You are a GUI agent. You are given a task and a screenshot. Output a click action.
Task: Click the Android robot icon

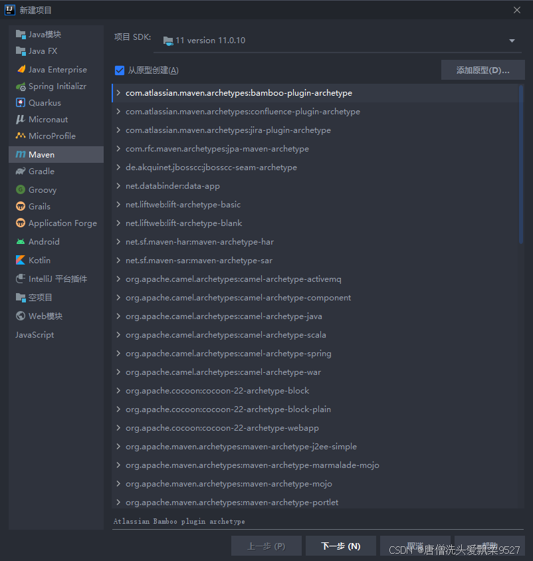21,241
